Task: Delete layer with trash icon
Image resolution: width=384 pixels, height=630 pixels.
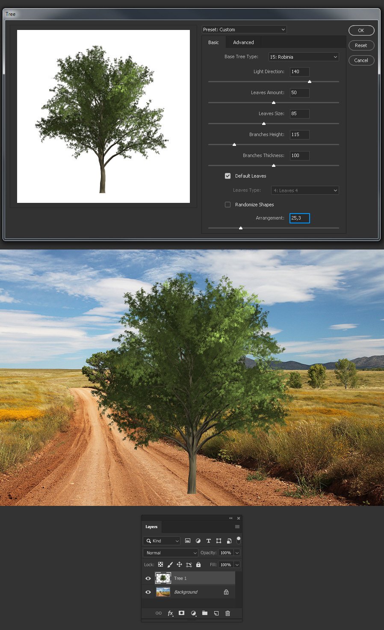Action: [x=228, y=613]
